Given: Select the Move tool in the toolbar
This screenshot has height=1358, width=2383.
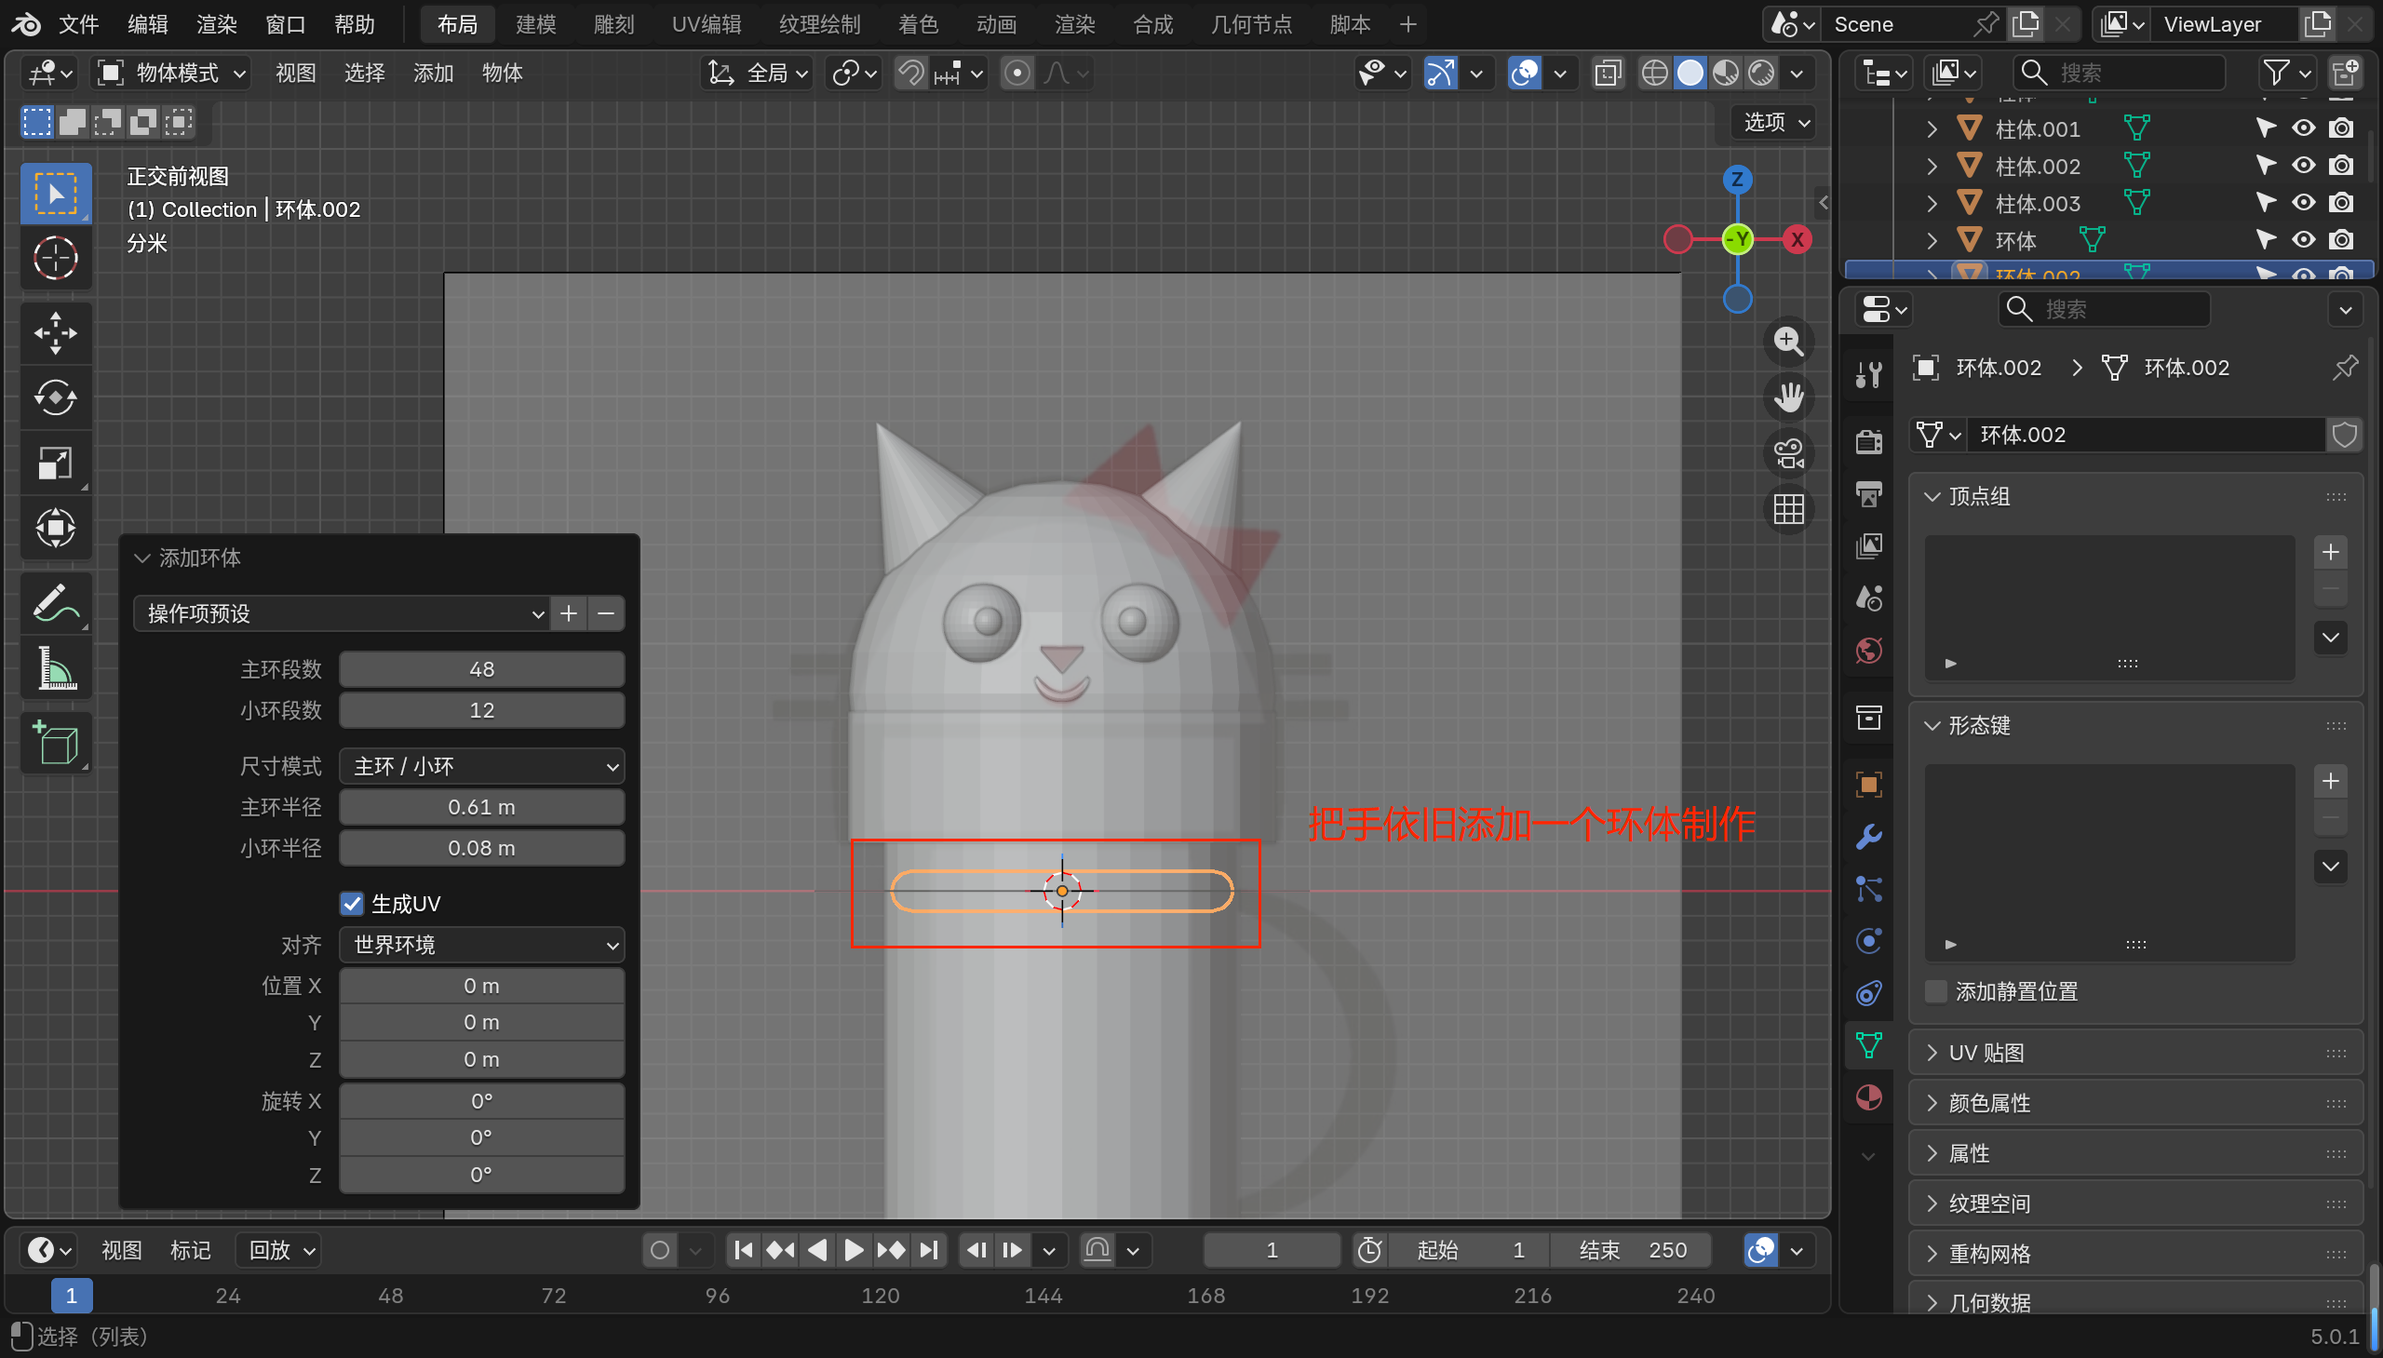Looking at the screenshot, I should tap(55, 333).
